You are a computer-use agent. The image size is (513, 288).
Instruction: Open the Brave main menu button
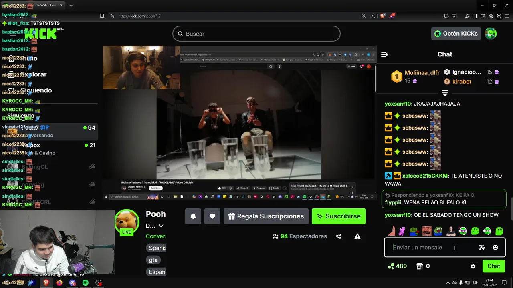507,16
